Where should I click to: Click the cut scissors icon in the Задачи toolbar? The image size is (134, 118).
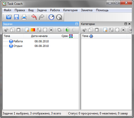tap(6, 30)
